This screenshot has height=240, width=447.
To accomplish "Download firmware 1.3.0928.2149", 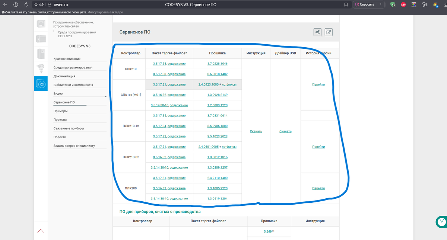I will click(218, 95).
